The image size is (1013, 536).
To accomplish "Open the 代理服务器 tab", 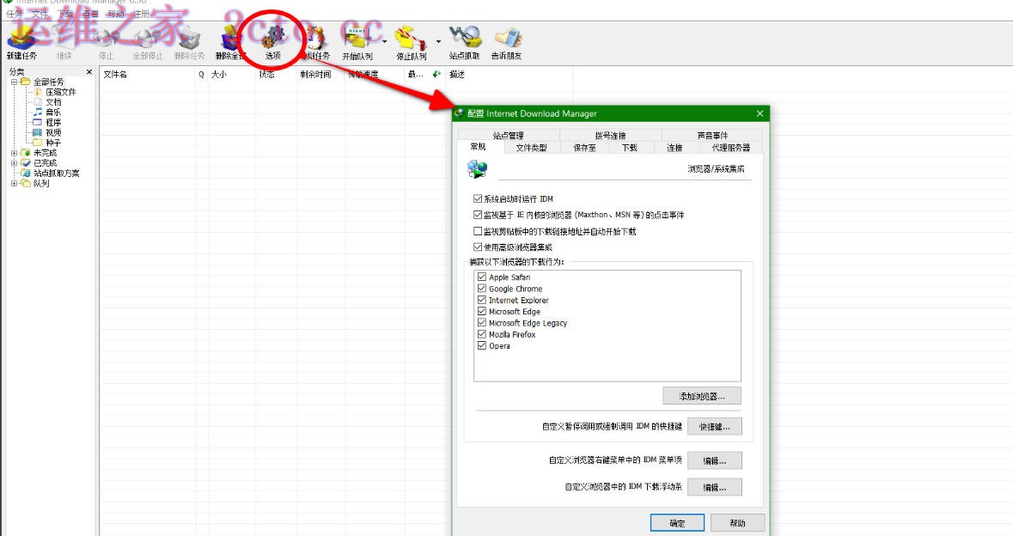I will [730, 148].
